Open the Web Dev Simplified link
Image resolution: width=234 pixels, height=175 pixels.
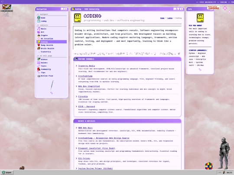pos(89,86)
